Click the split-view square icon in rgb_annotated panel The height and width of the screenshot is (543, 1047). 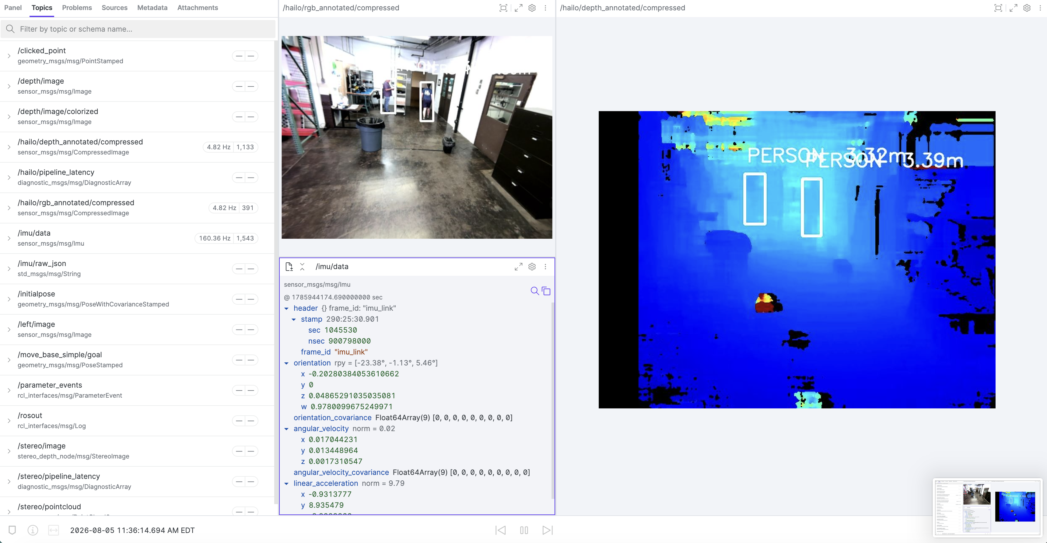503,8
